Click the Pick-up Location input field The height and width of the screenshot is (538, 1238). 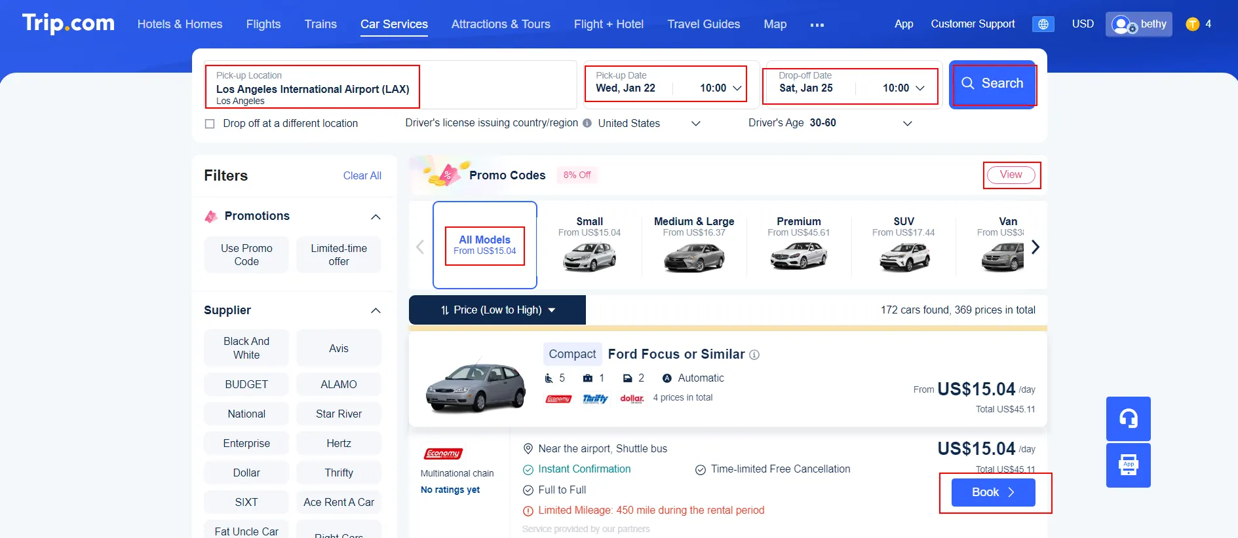[x=312, y=86]
